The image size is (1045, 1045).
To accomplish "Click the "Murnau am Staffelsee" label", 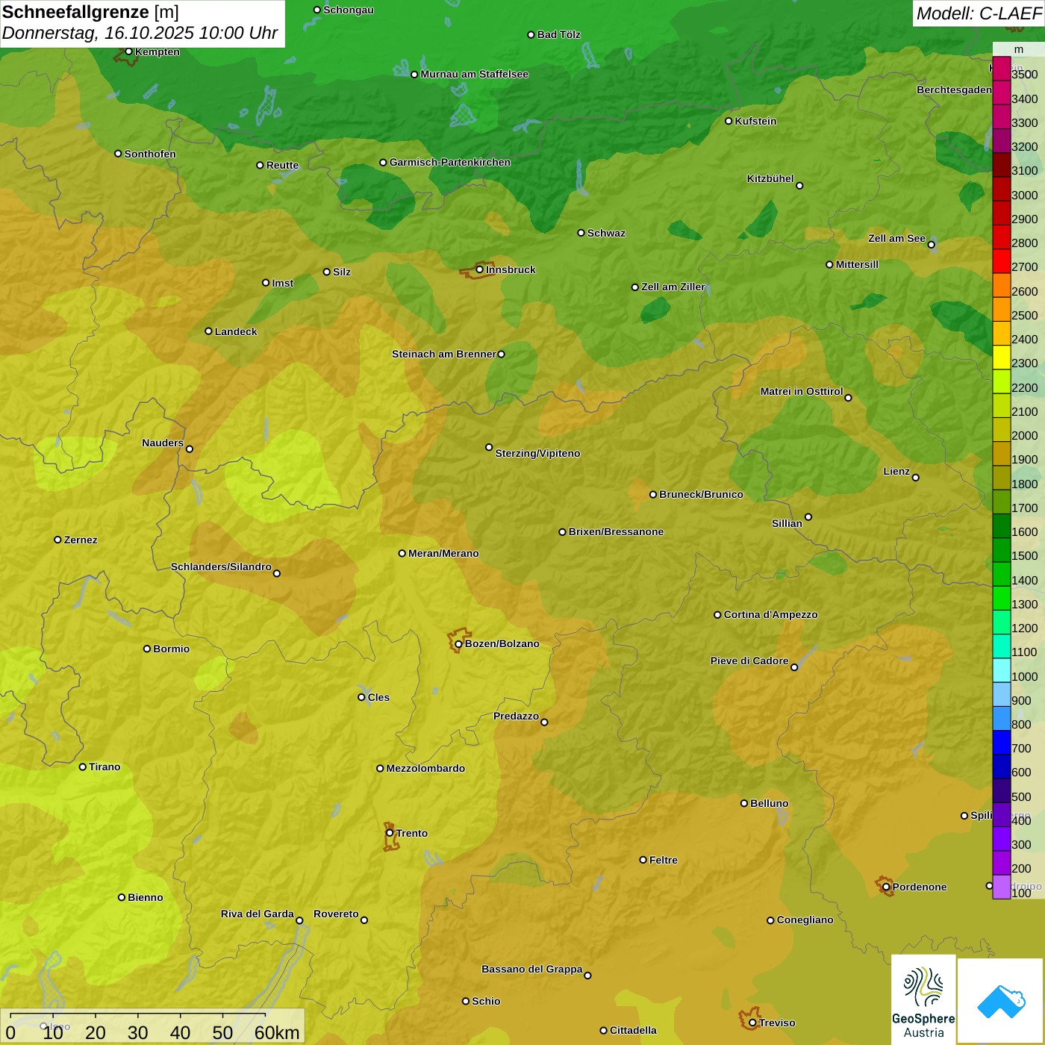I will [x=474, y=74].
